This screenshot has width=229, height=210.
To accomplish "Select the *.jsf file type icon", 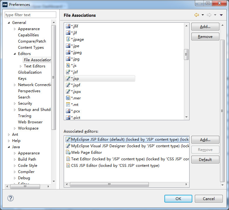I will 68,72.
